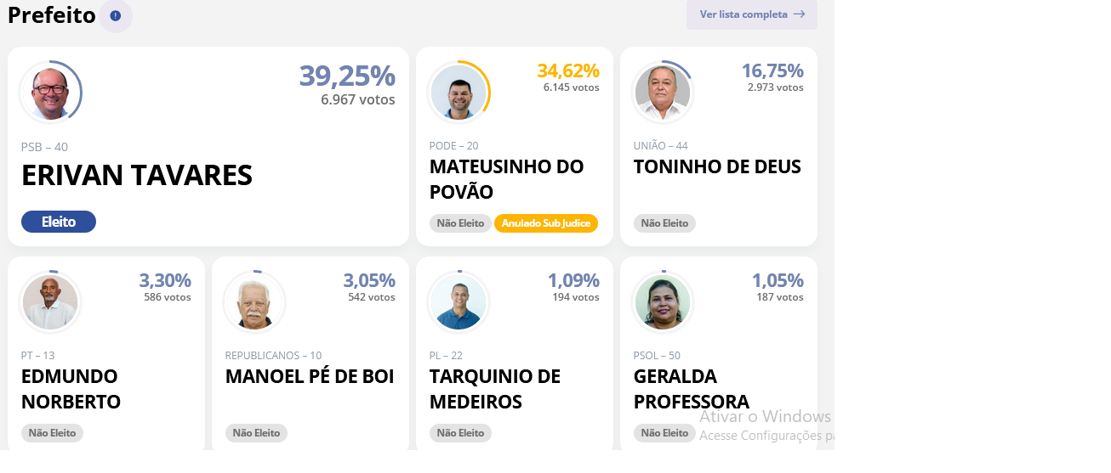Screen dimensions: 1111x473
Task: Click the 39,25% vote percentage
Action: tap(347, 76)
